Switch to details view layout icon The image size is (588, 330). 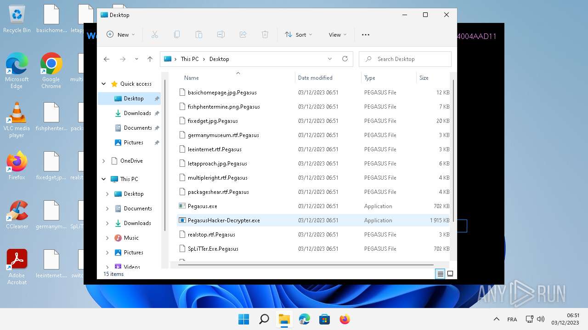[x=440, y=274]
